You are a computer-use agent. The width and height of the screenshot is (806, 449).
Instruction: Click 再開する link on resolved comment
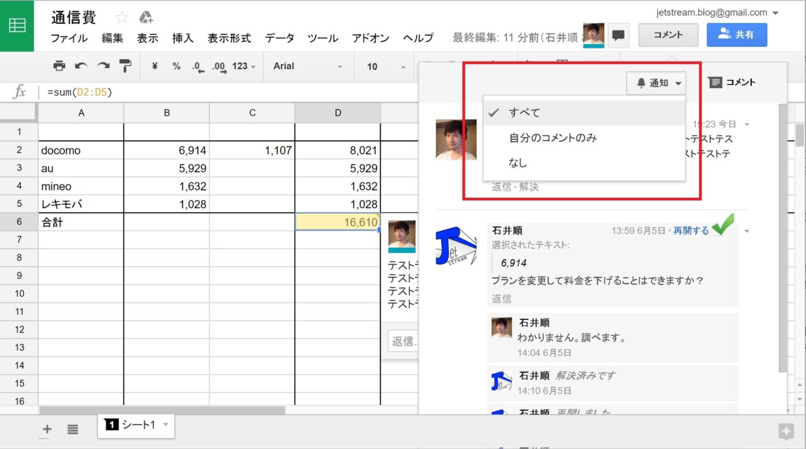pyautogui.click(x=691, y=231)
